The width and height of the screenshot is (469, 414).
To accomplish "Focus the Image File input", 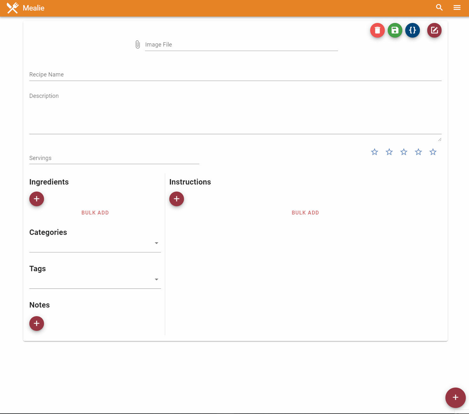I will tap(241, 45).
